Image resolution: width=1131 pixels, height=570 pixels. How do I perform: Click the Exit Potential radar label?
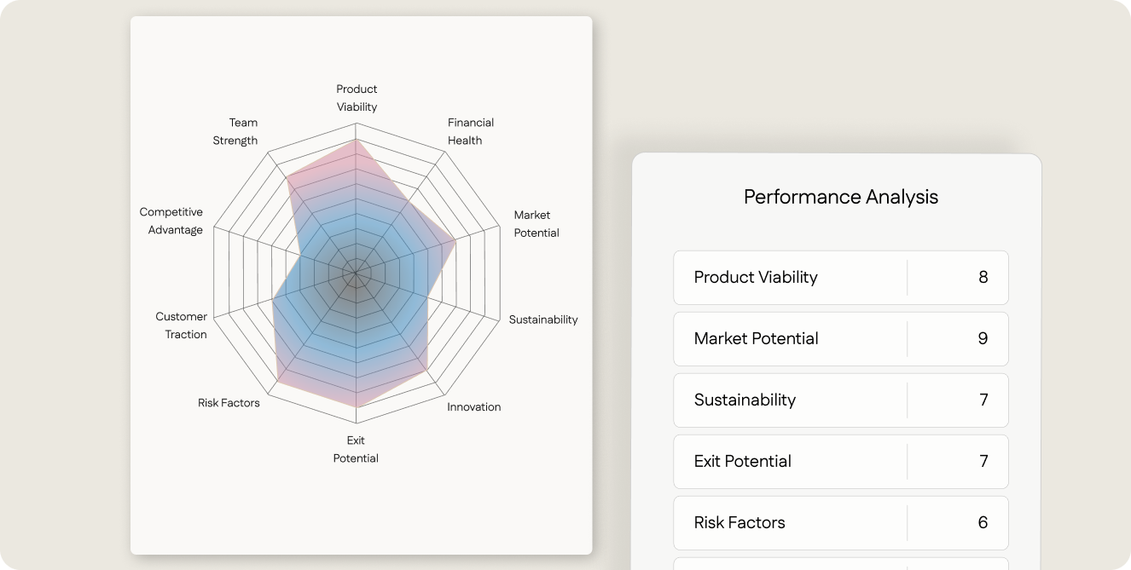356,449
